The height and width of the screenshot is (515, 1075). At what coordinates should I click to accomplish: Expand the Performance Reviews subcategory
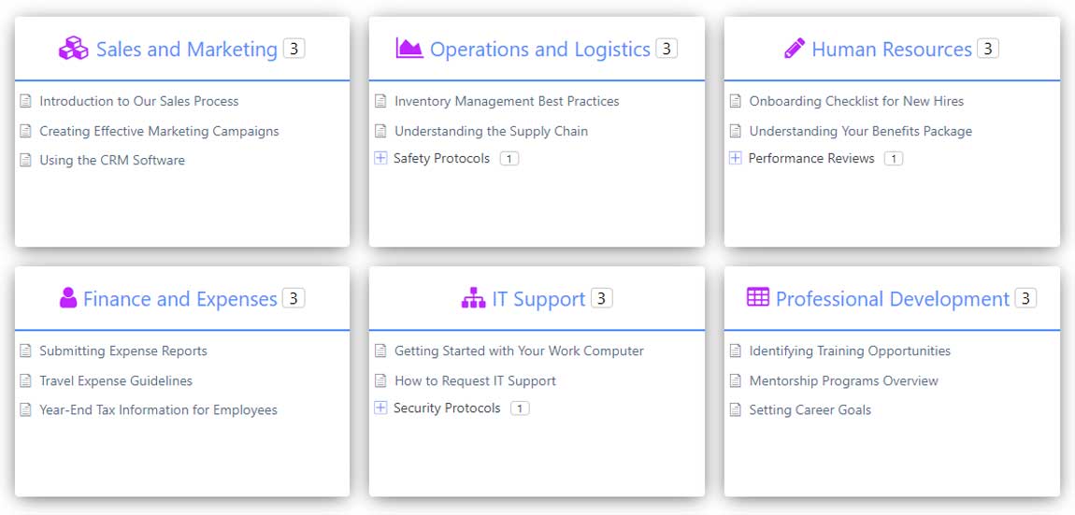pos(736,158)
